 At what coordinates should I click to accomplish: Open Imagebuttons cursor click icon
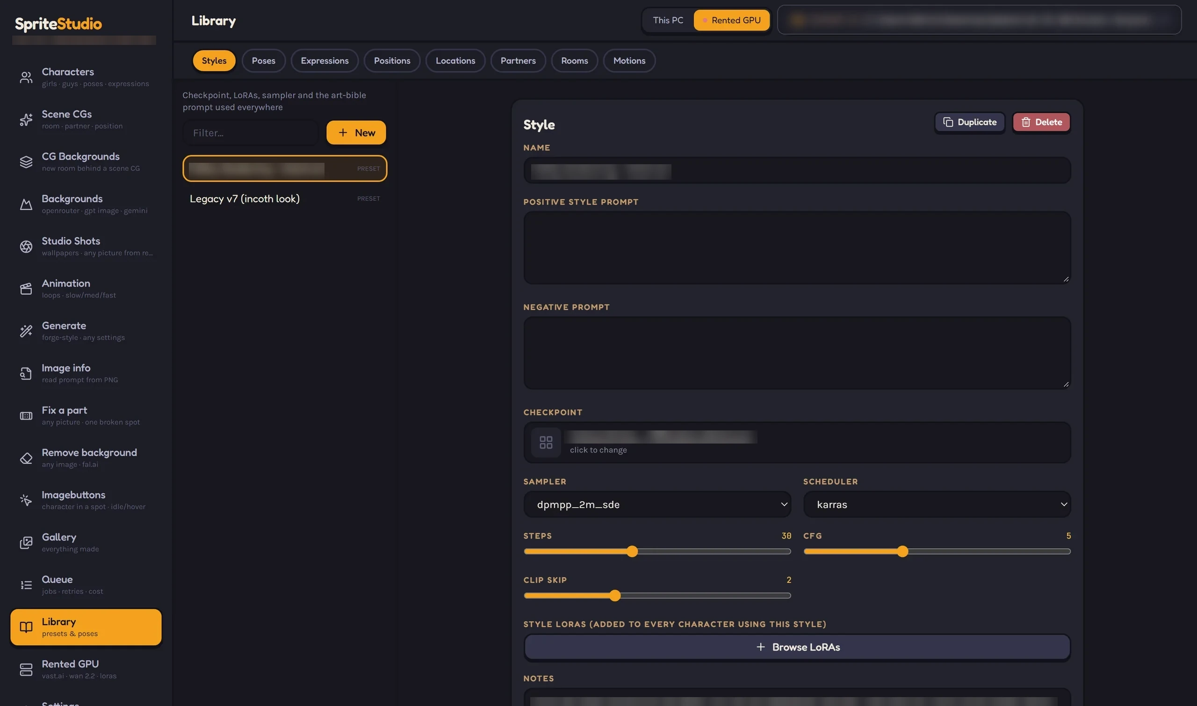click(x=26, y=501)
